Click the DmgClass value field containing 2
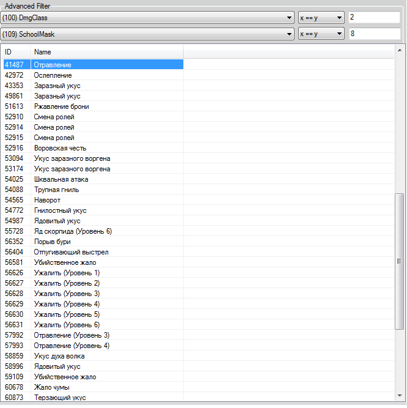 pos(373,18)
